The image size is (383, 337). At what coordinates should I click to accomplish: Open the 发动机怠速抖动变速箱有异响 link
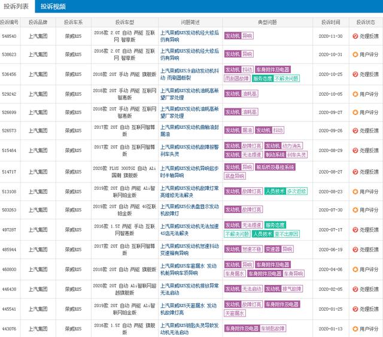click(x=190, y=250)
